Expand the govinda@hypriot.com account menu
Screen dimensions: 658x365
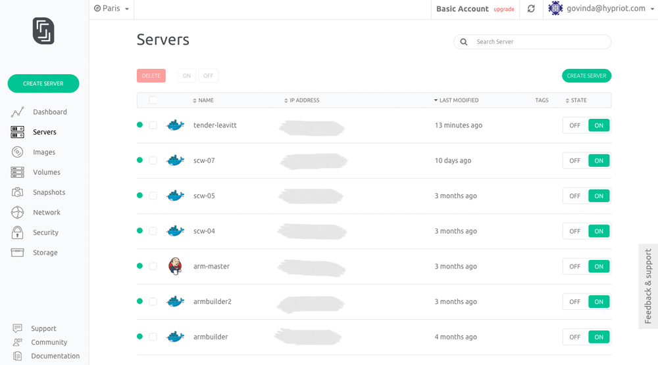point(604,9)
